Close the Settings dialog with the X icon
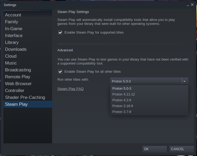The height and width of the screenshot is (156, 197). pos(192,5)
